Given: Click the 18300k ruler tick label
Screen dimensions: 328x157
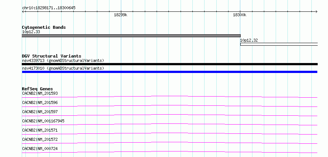Looking at the screenshot, I should point(240,15).
